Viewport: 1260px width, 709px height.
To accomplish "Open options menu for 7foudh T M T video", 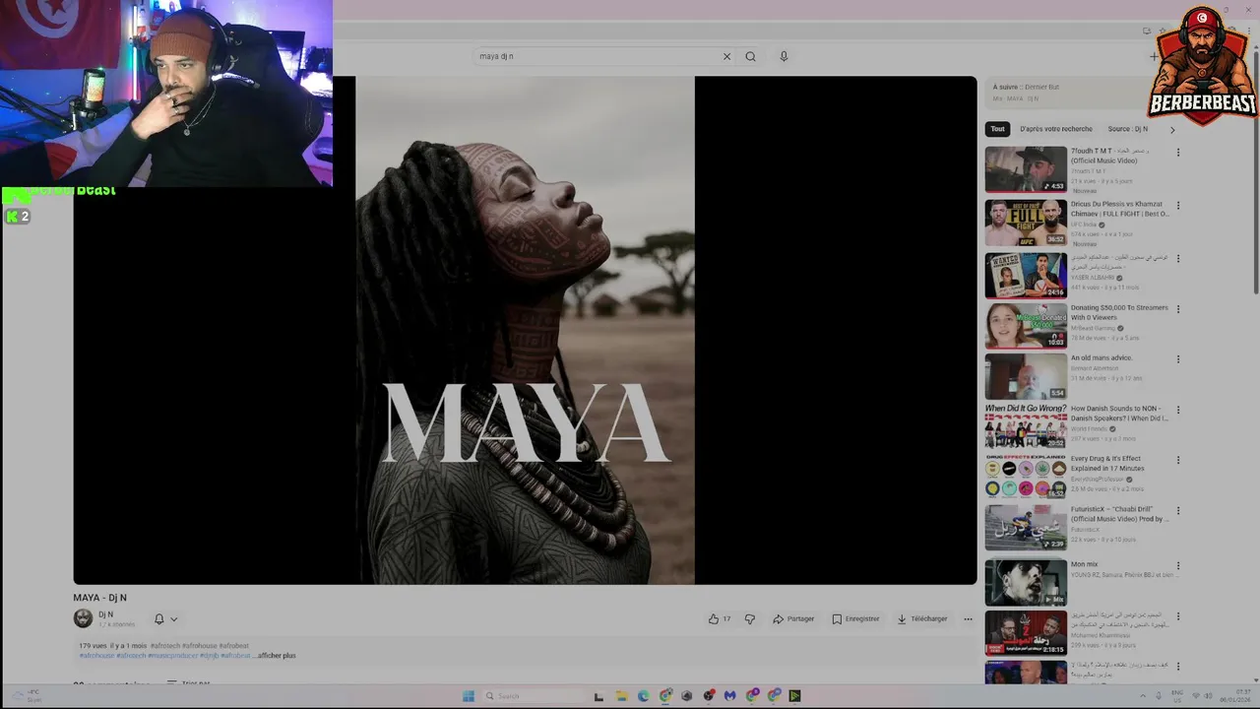I will (x=1177, y=153).
